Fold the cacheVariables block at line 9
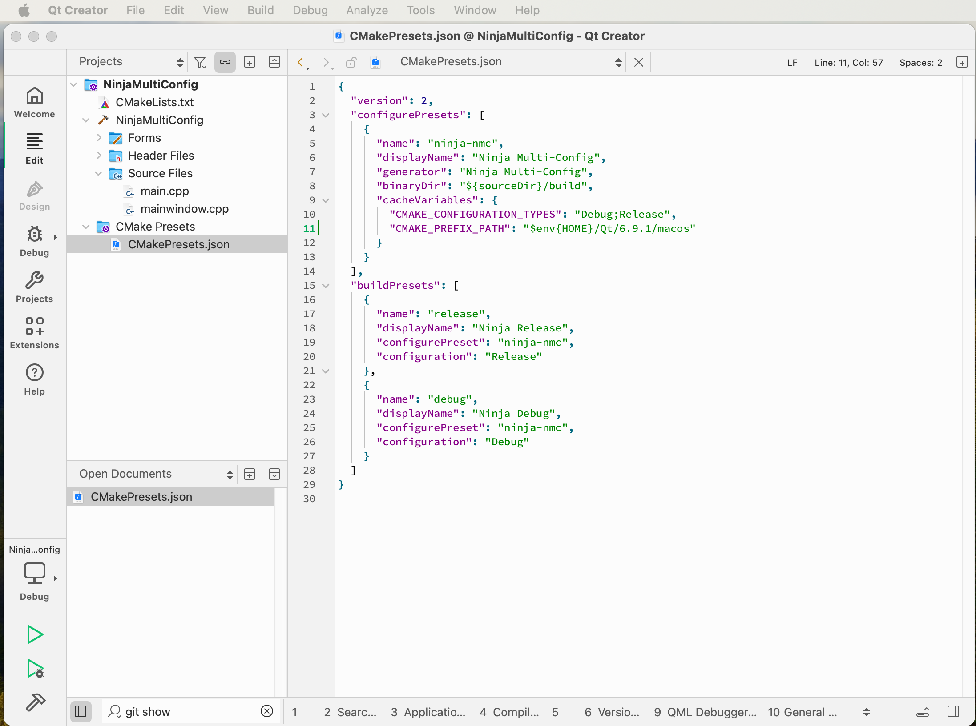This screenshot has height=726, width=976. point(326,200)
